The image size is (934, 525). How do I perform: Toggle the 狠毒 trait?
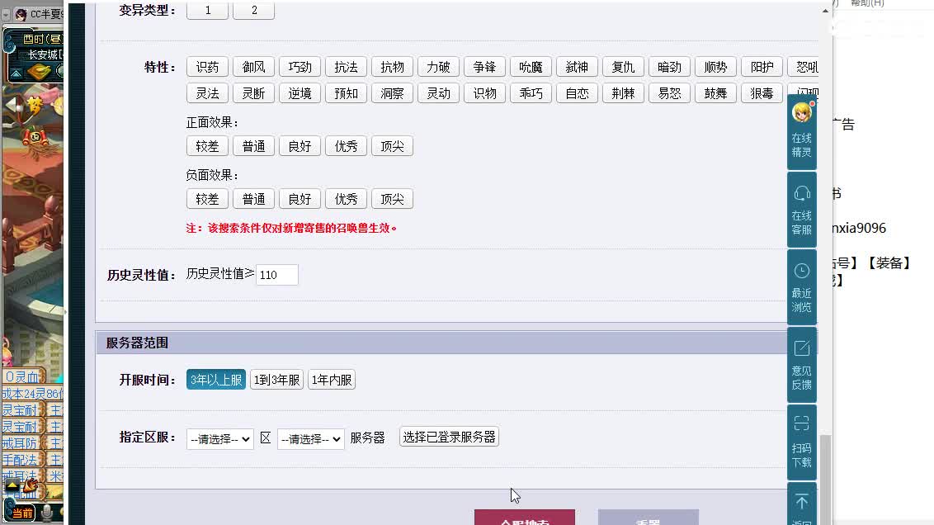coord(762,93)
